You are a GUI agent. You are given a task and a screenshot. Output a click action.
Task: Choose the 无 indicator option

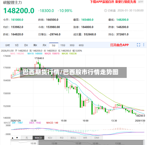(x=27, y=138)
